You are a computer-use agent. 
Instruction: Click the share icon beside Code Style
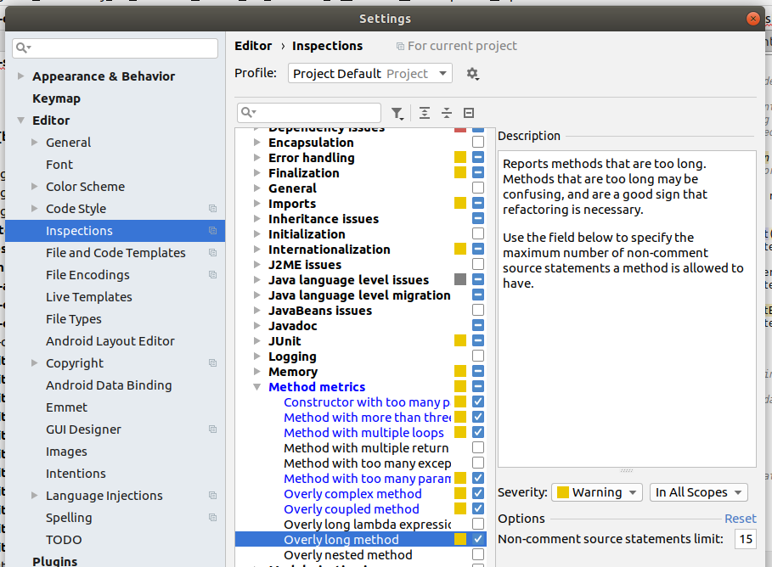pyautogui.click(x=211, y=209)
